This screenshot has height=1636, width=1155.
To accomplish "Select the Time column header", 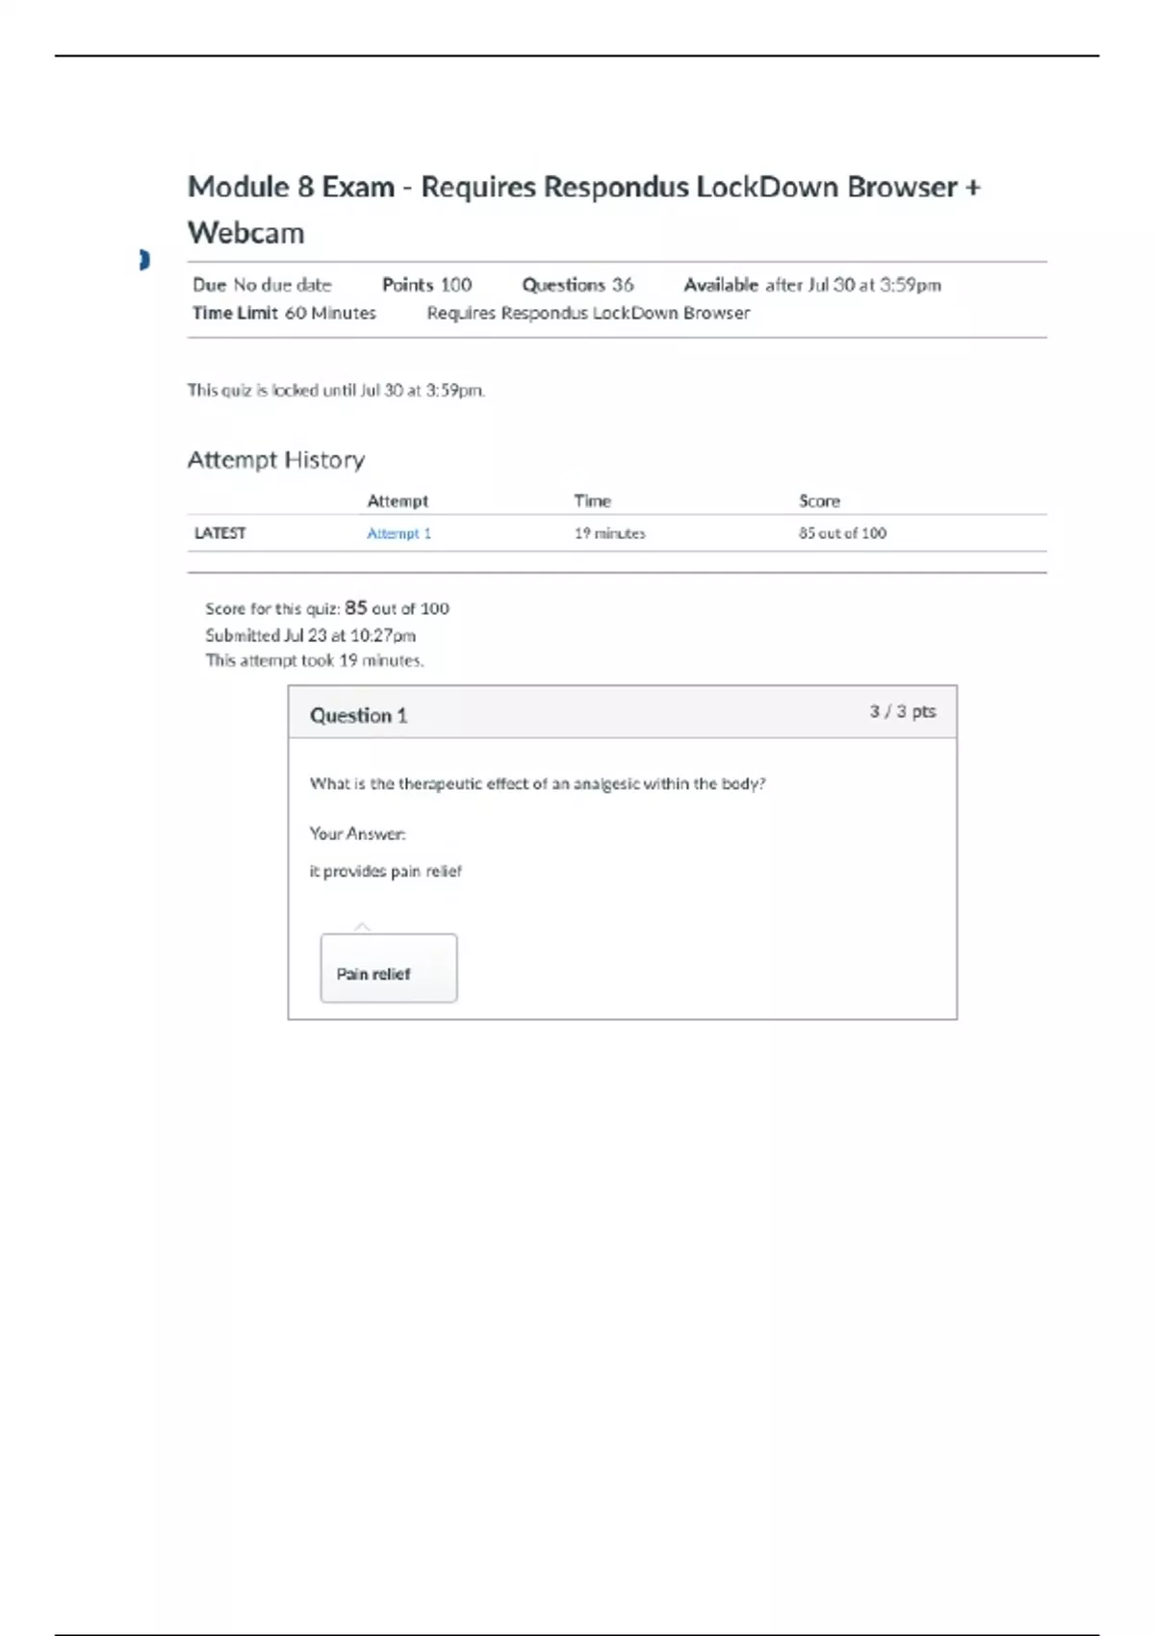I will click(592, 500).
